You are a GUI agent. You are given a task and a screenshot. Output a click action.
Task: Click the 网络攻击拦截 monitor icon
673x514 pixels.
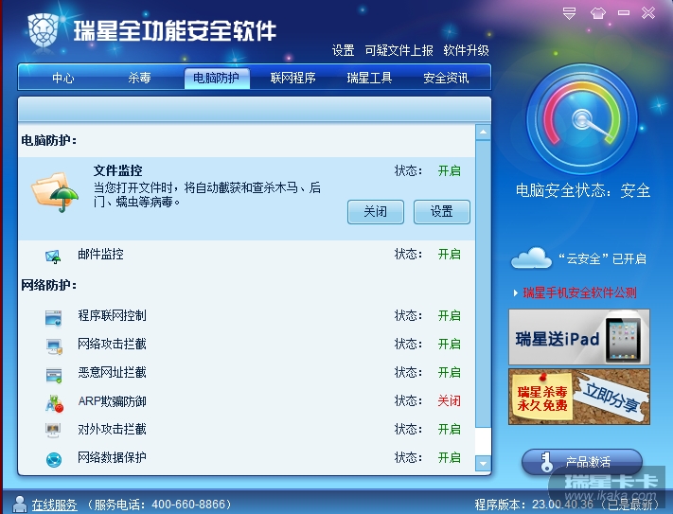(54, 346)
